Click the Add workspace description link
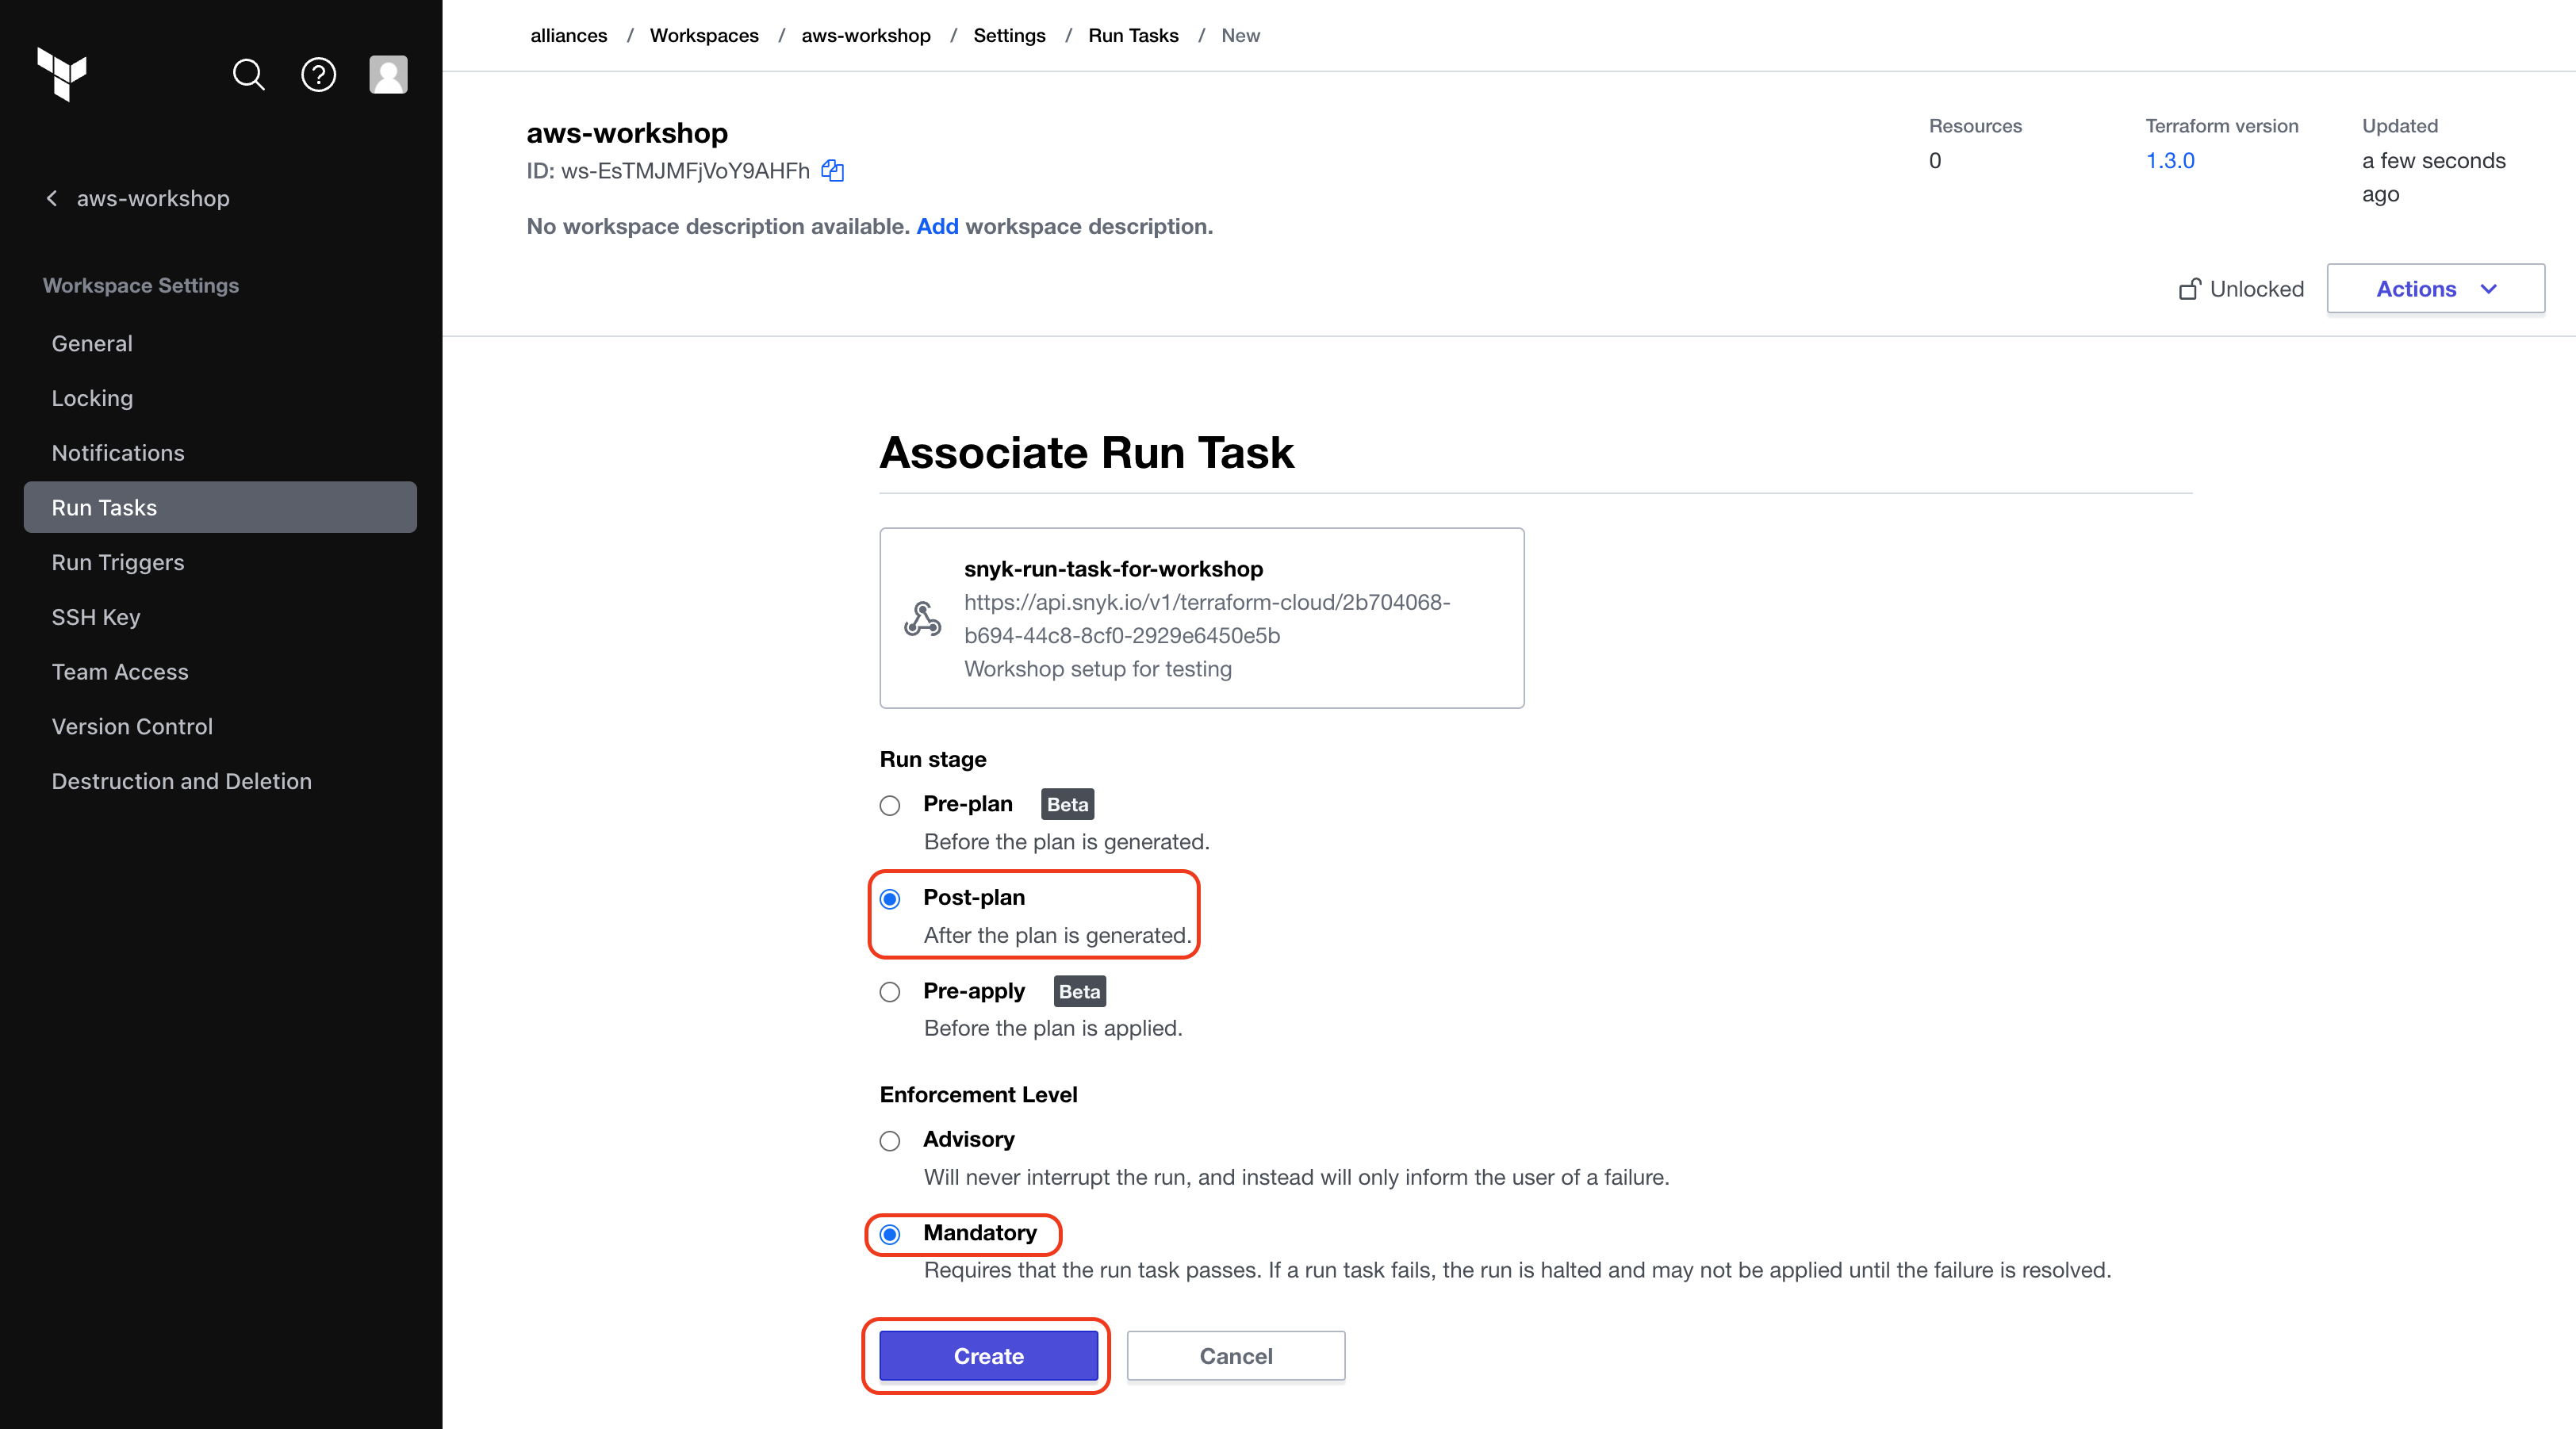 937,226
